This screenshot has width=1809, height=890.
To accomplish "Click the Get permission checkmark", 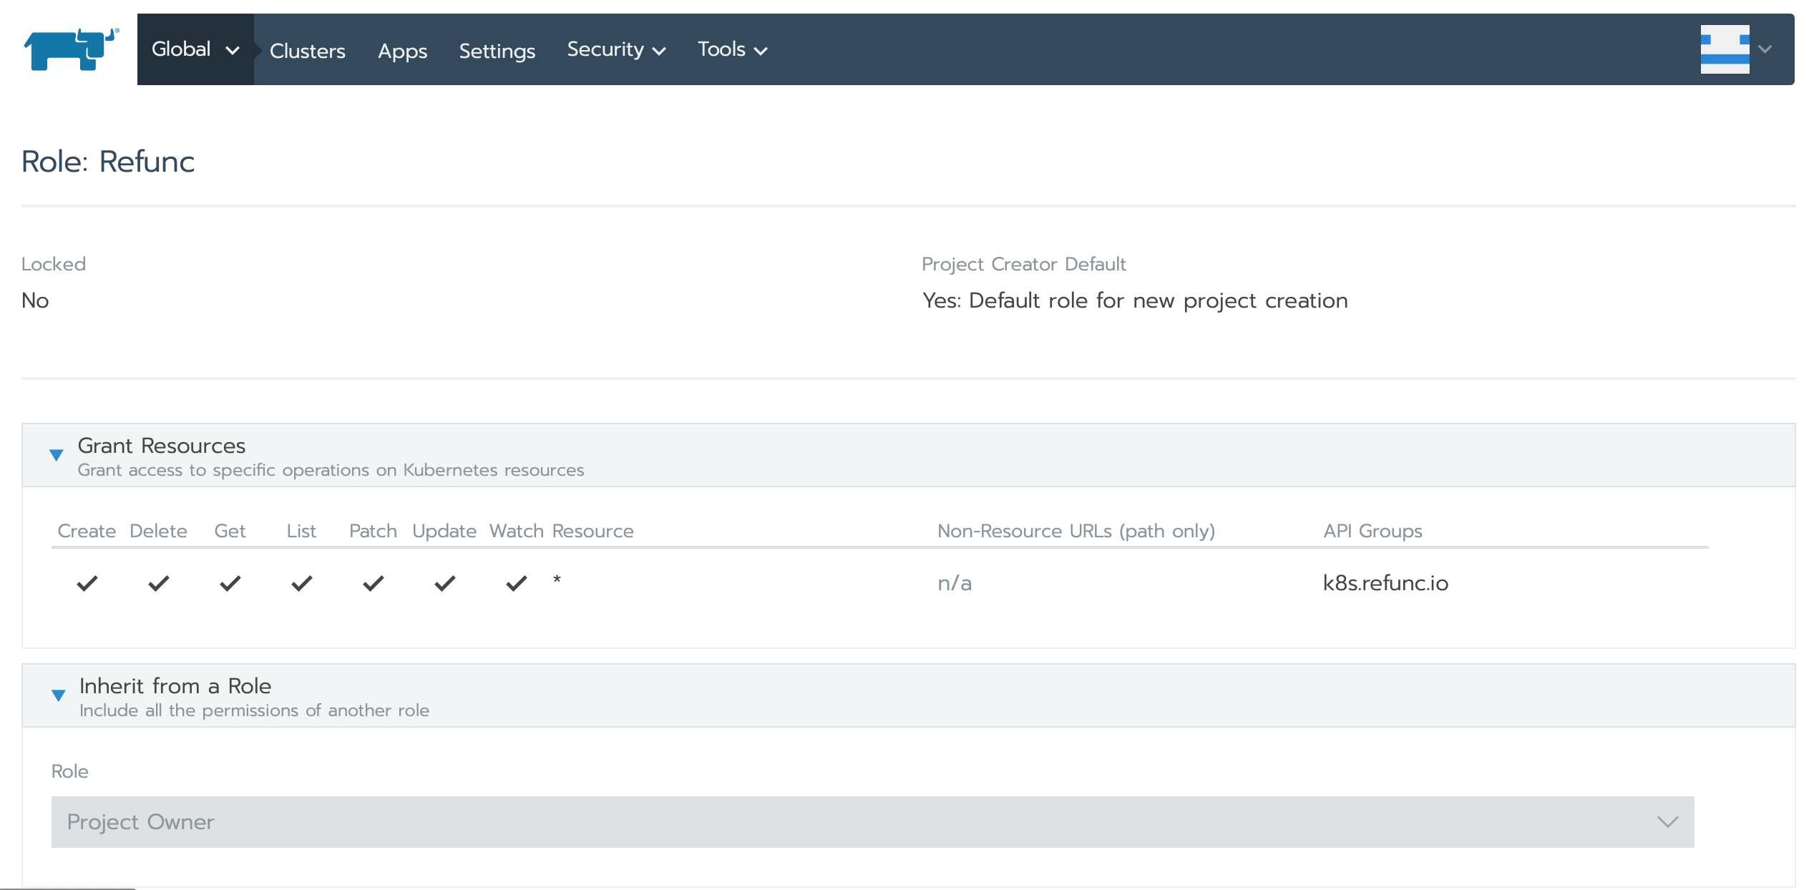I will (x=230, y=584).
